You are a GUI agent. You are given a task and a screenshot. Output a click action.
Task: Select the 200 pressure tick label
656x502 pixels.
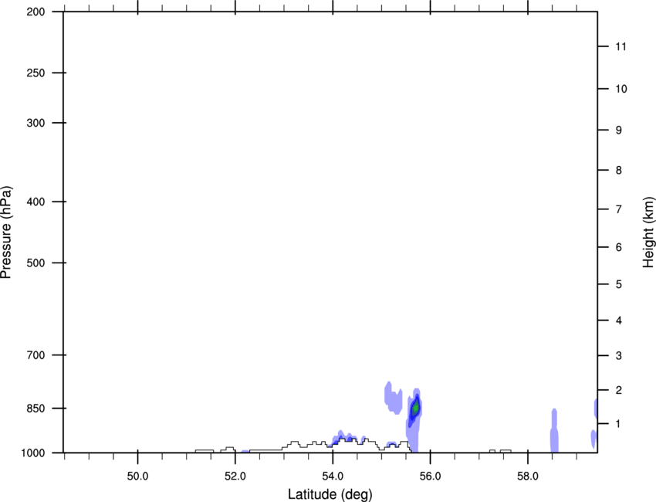(36, 12)
